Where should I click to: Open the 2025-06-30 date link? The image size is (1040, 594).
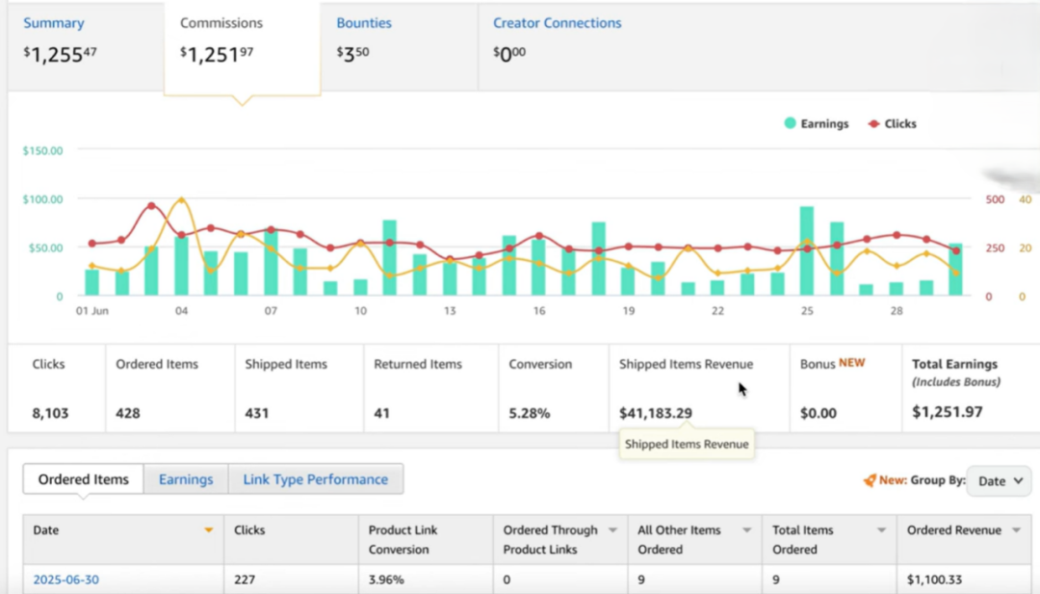coord(65,580)
